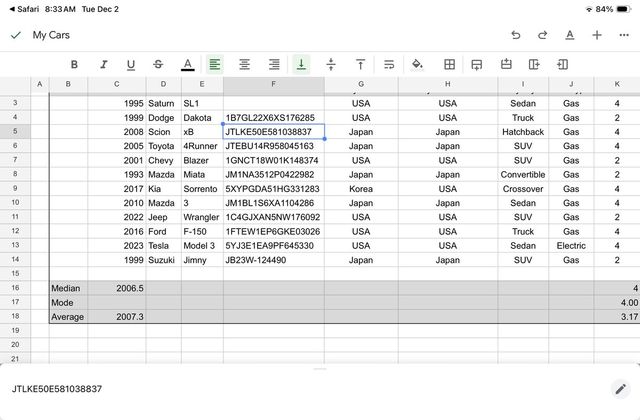Toggle strikethrough formatting
640x420 pixels.
158,64
